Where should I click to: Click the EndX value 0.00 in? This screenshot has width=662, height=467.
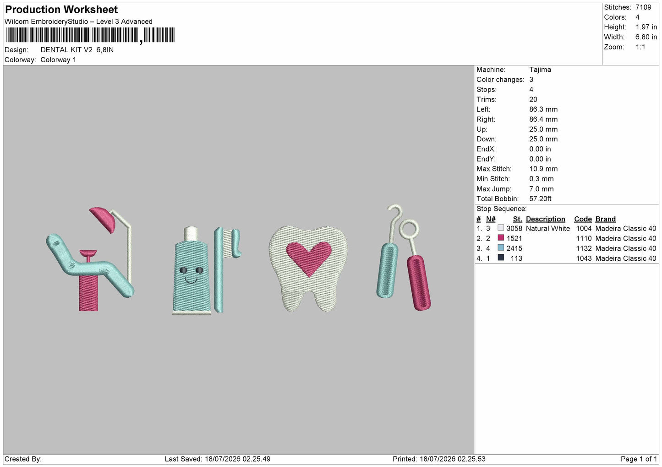(540, 149)
